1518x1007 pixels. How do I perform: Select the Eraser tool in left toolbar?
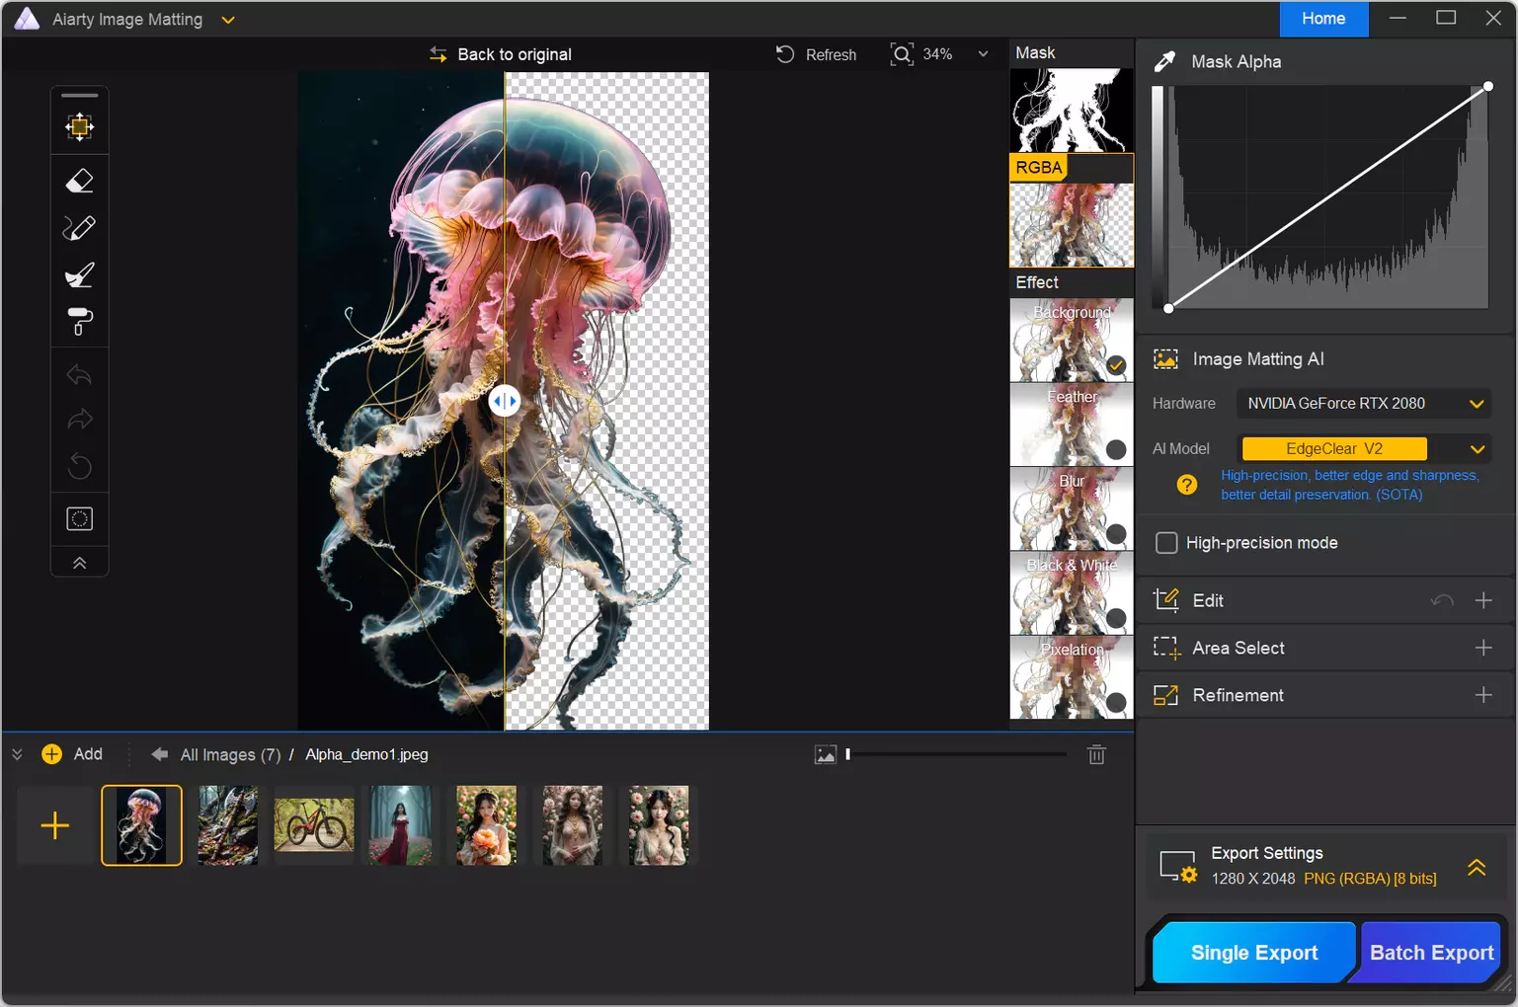coord(79,182)
